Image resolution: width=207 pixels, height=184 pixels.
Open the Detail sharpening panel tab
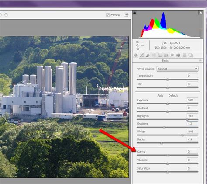148,55
